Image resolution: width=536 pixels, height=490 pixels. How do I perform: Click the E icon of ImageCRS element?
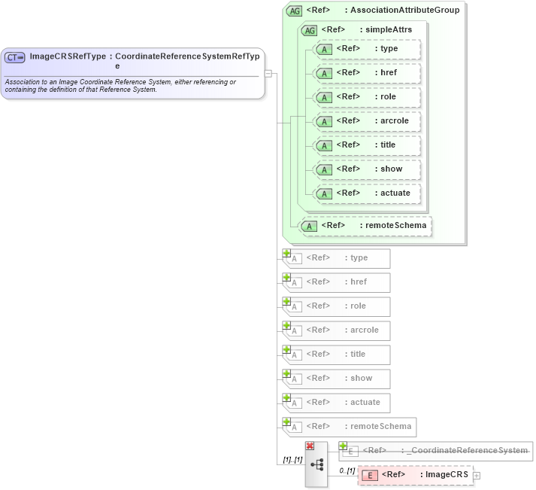[370, 475]
